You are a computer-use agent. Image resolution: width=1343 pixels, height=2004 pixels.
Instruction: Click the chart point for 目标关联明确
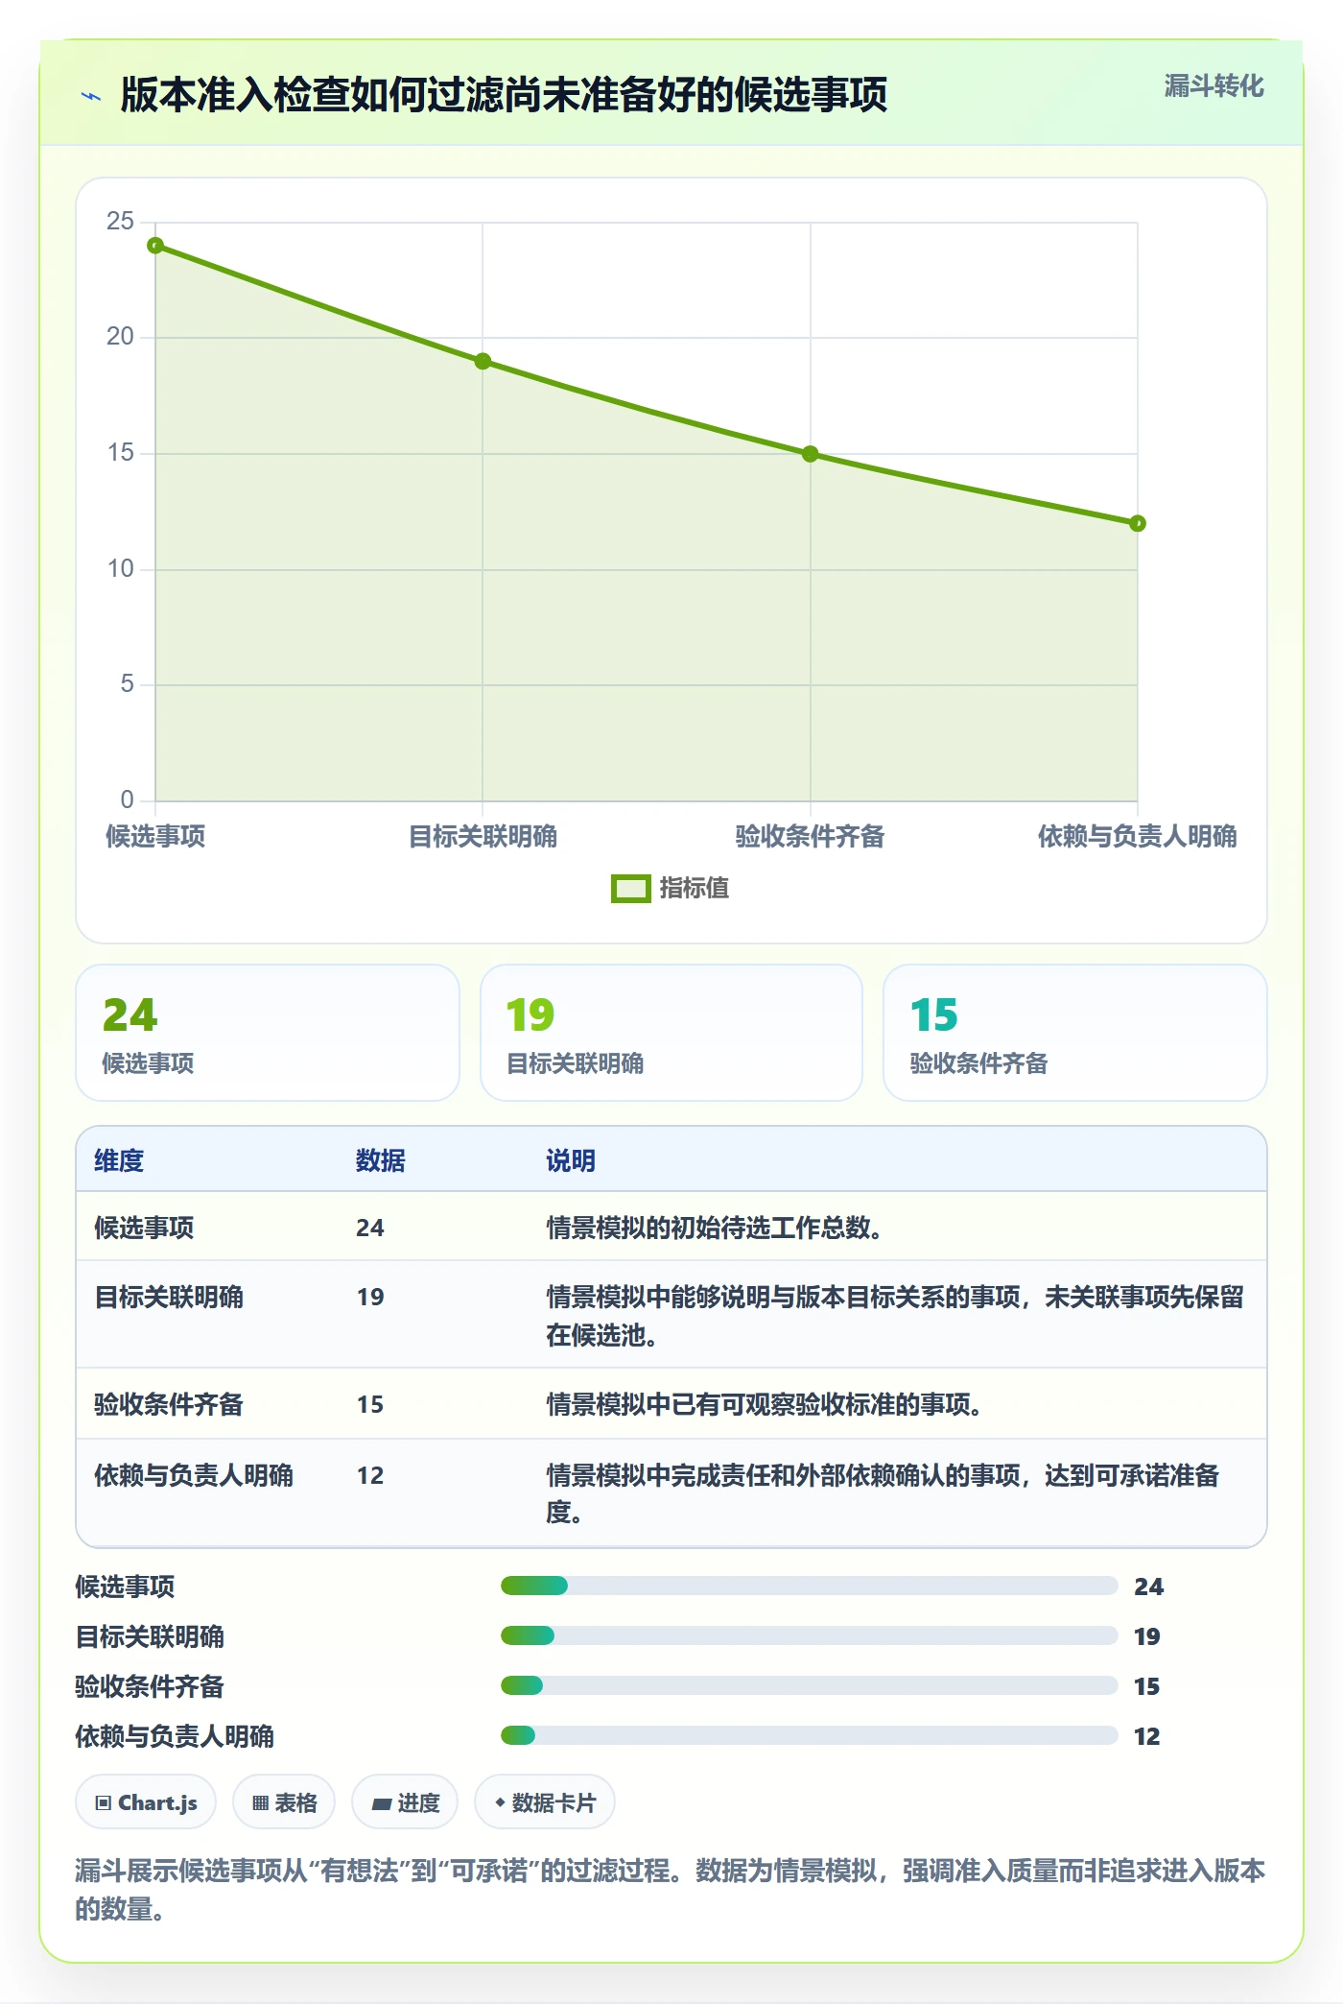[483, 362]
